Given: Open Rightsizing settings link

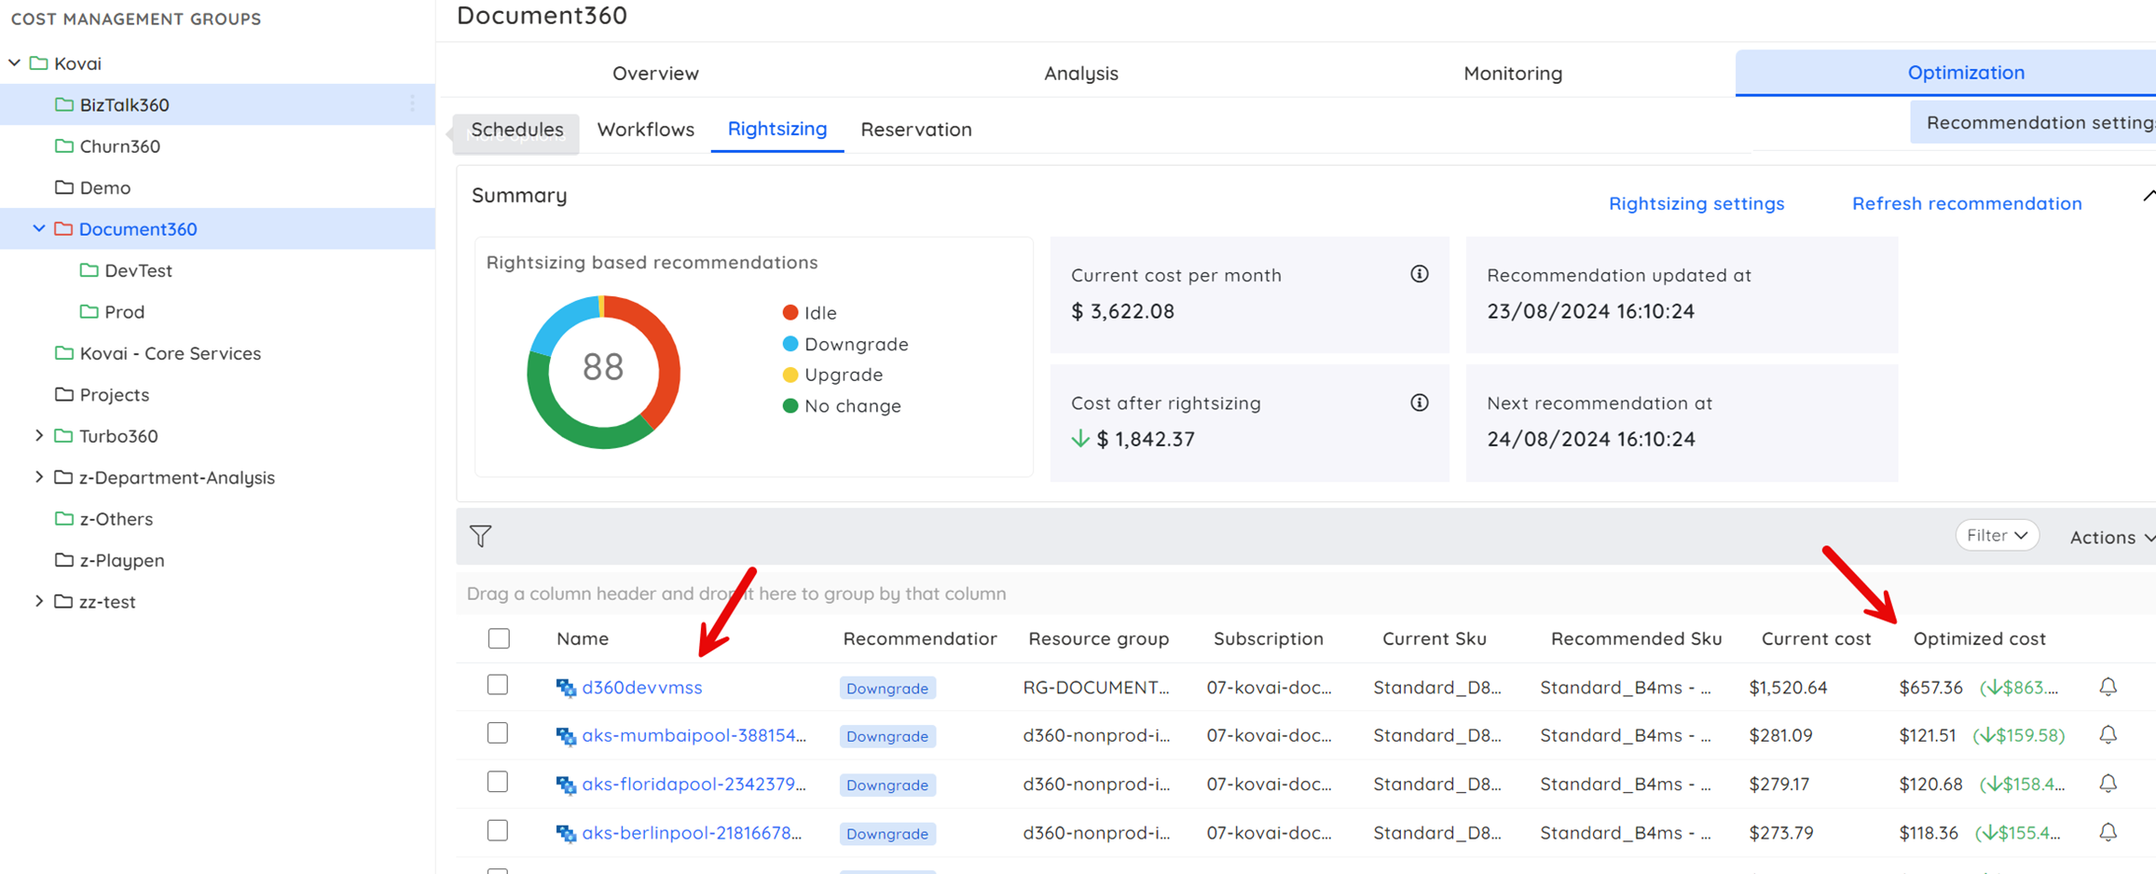Looking at the screenshot, I should click(1696, 203).
